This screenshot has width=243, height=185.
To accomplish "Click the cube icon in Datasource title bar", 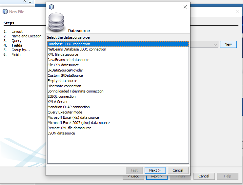I will 51,7.
